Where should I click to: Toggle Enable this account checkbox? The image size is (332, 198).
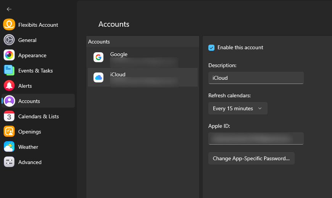coord(211,48)
